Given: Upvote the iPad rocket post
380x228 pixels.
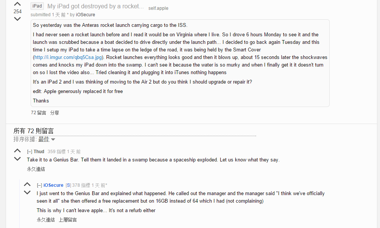Looking at the screenshot, I should point(17,4).
